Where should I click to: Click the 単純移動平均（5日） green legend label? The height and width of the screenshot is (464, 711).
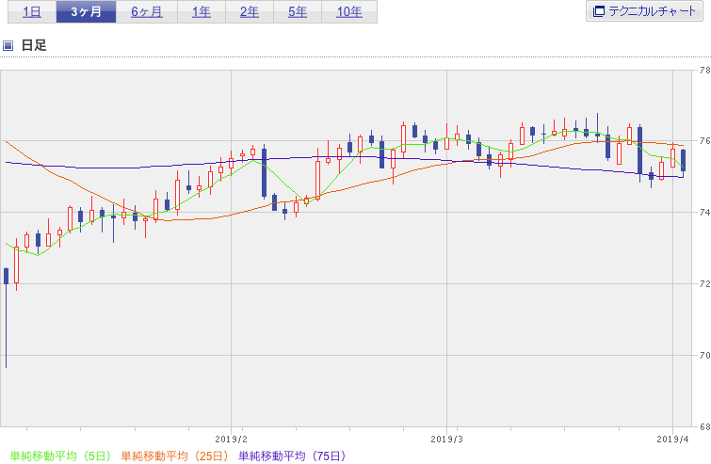pos(60,456)
